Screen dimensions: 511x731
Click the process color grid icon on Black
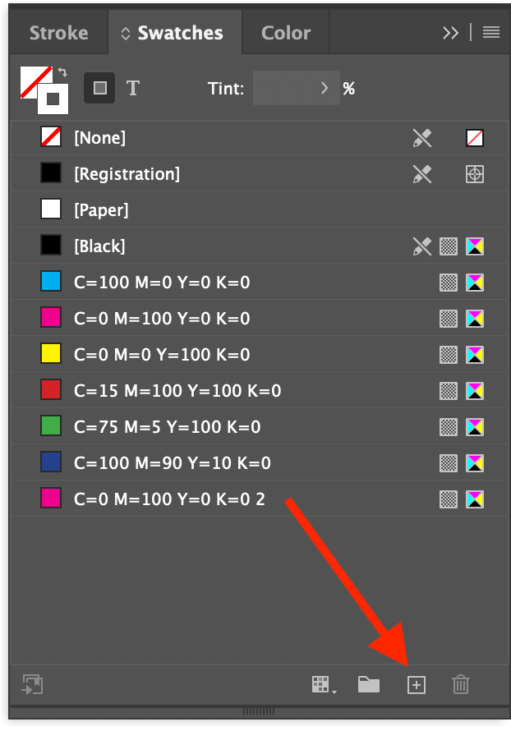click(x=448, y=246)
